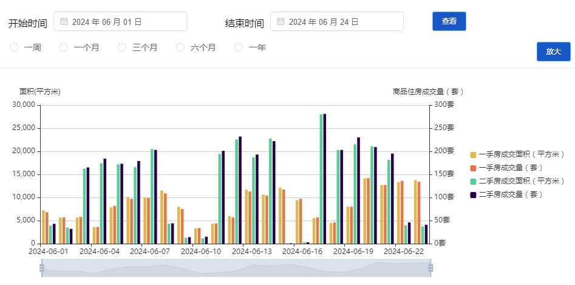The width and height of the screenshot is (575, 285).
Task: Toggle the 一手房成交量 orange legend swatch
Action: (473, 168)
